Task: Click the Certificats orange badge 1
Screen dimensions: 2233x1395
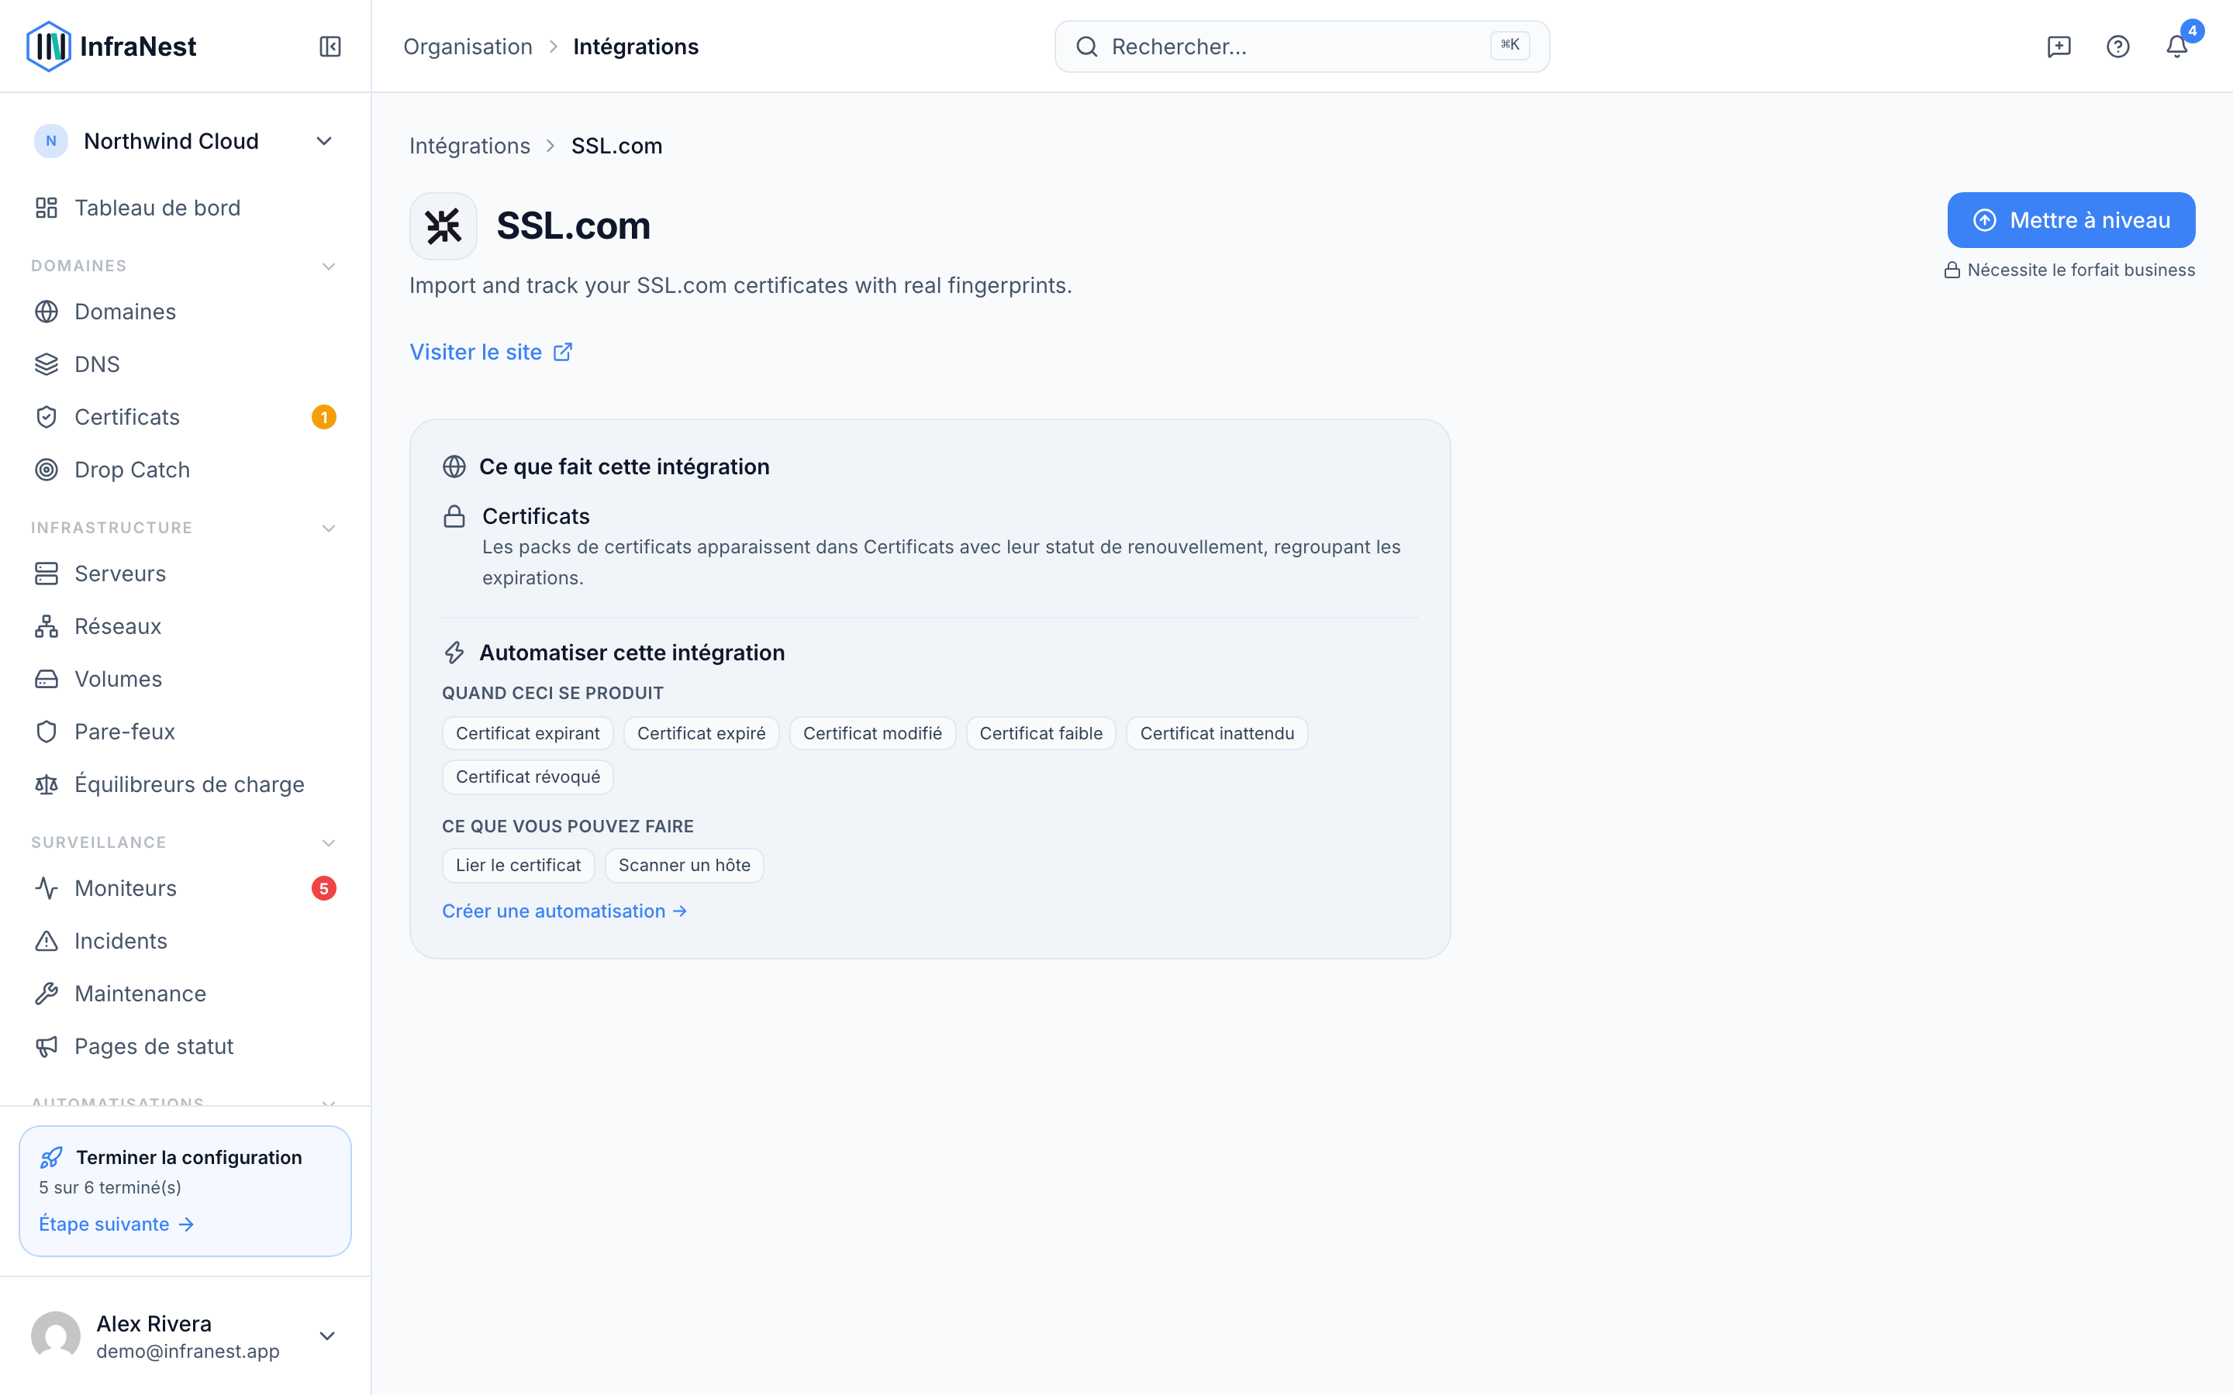Action: tap(324, 417)
